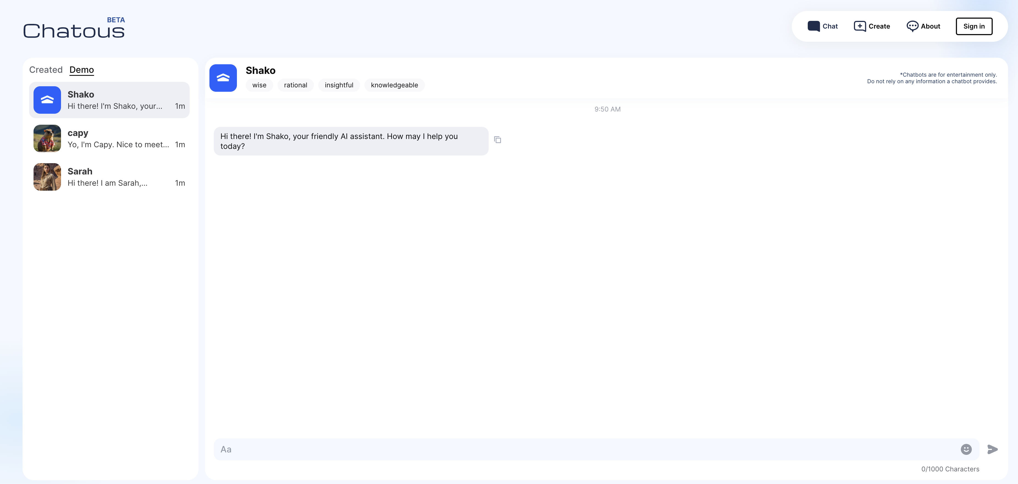This screenshot has height=484, width=1018.
Task: Copy Shako's greeting message
Action: (x=497, y=140)
